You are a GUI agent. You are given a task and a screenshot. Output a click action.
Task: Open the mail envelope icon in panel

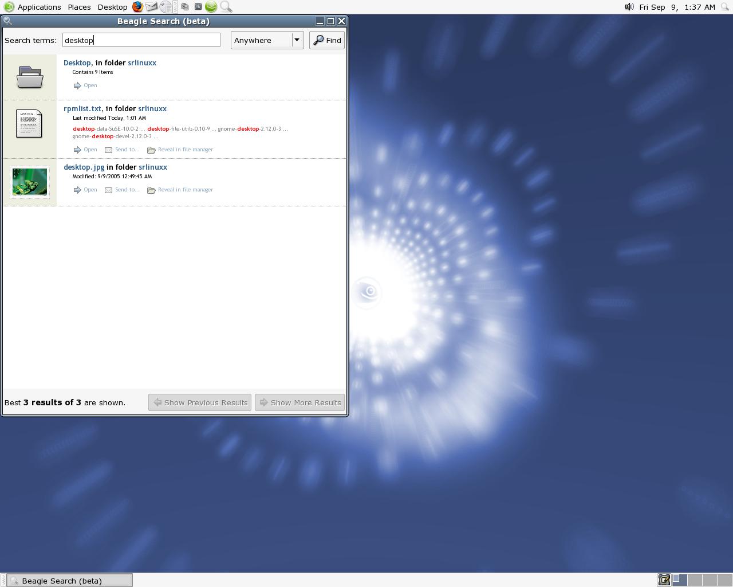(x=152, y=7)
